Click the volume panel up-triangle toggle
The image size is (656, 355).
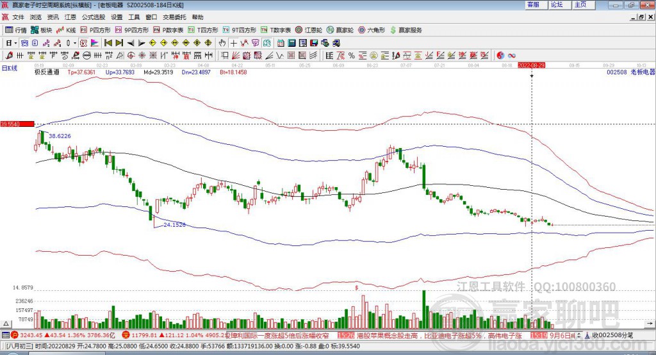click(6, 324)
